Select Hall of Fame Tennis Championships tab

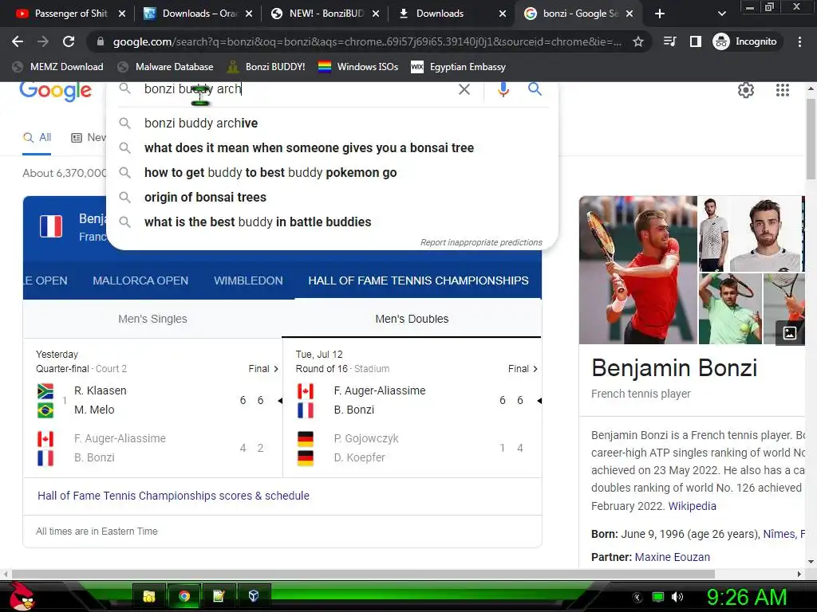click(418, 280)
